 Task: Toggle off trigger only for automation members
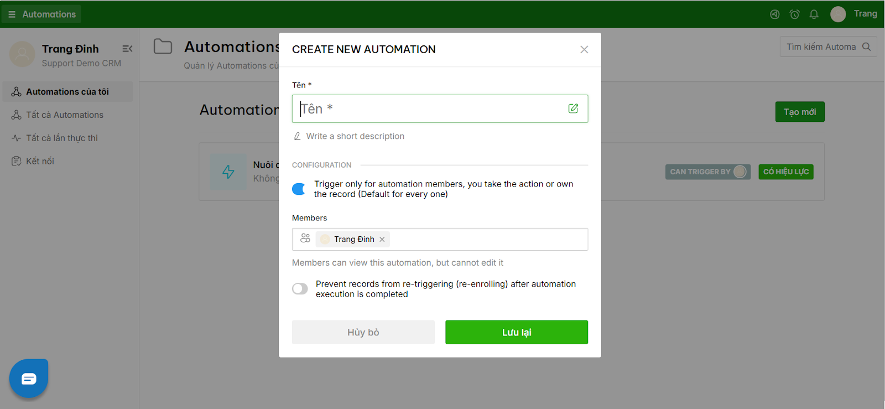299,189
